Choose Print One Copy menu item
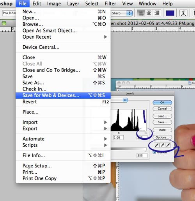Viewport: 195px width, 201px height. tap(63, 178)
